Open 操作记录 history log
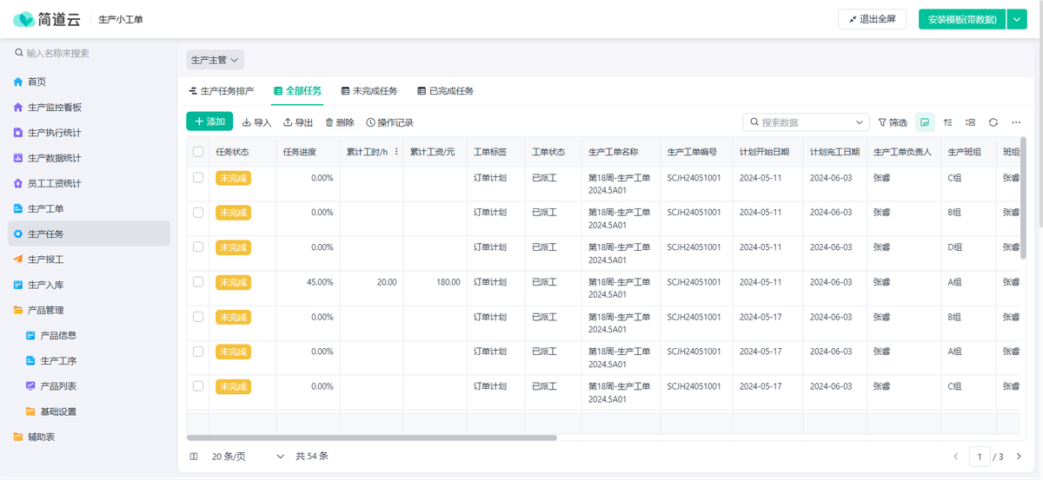 coord(389,122)
